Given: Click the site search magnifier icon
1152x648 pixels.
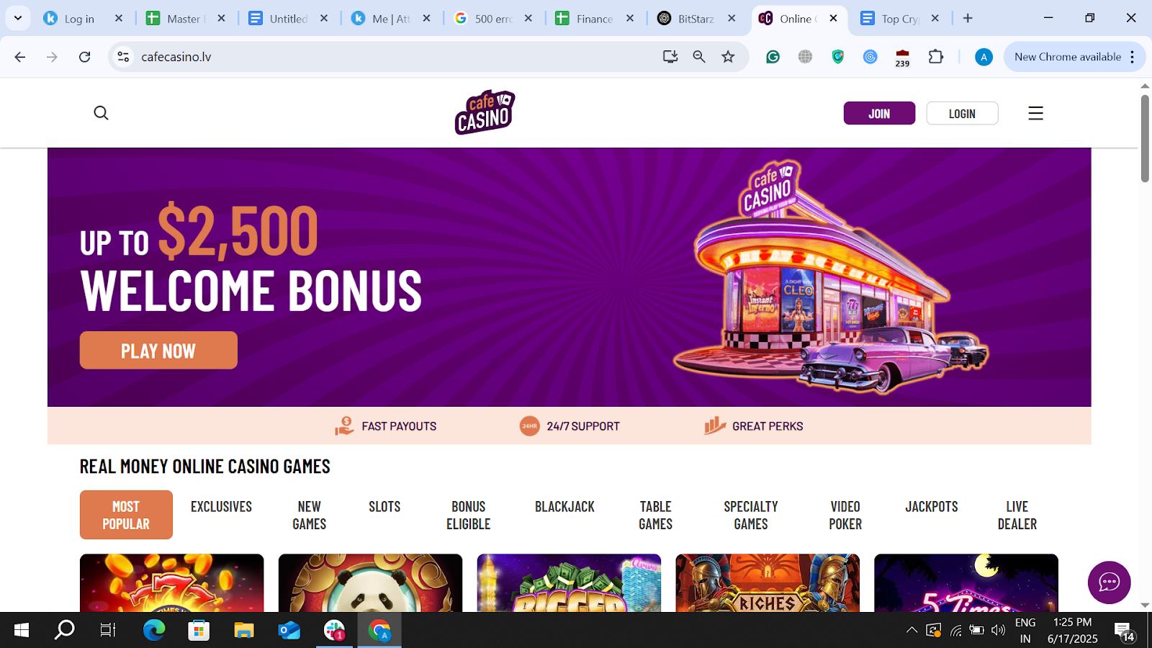Looking at the screenshot, I should point(101,113).
